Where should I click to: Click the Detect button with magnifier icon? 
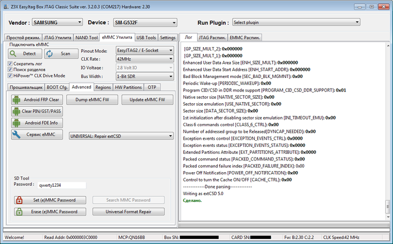pyautogui.click(x=25, y=53)
